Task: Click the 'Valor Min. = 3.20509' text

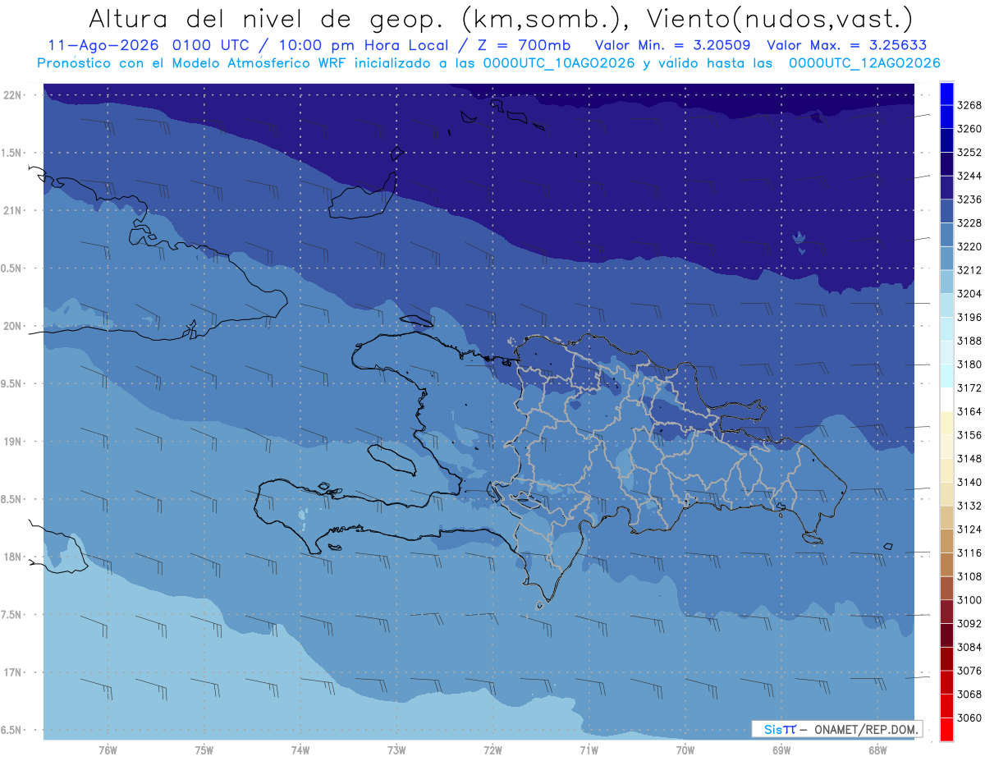Action: (x=672, y=44)
